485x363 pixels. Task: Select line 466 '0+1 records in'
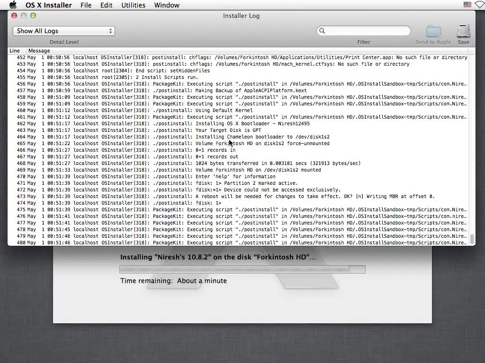[x=238, y=150]
